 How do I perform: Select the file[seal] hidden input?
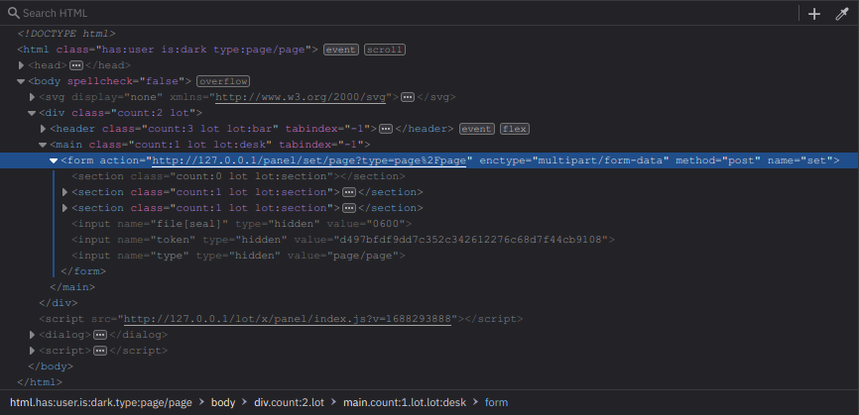tap(242, 224)
